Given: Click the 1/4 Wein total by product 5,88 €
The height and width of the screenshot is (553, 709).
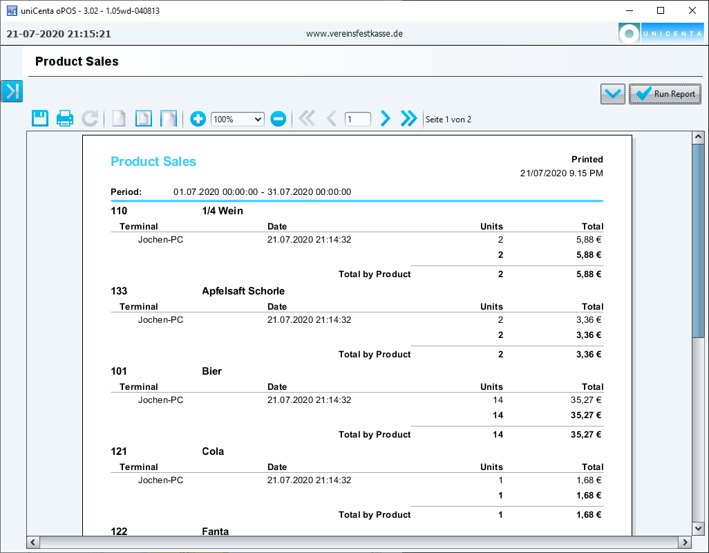Looking at the screenshot, I should 589,274.
